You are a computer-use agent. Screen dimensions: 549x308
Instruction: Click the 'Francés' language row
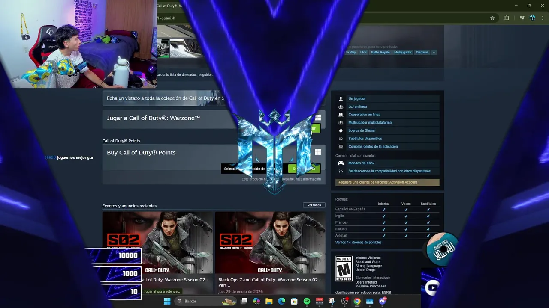tap(387, 222)
